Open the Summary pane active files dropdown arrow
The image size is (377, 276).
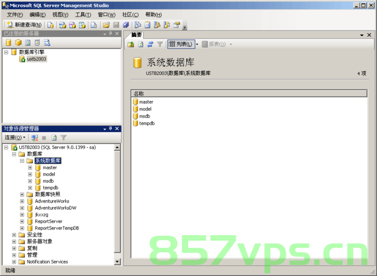pyautogui.click(x=362, y=35)
